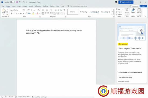The width and height of the screenshot is (148, 98).
Task: Increase font size with the larger A
Action: [29, 10]
